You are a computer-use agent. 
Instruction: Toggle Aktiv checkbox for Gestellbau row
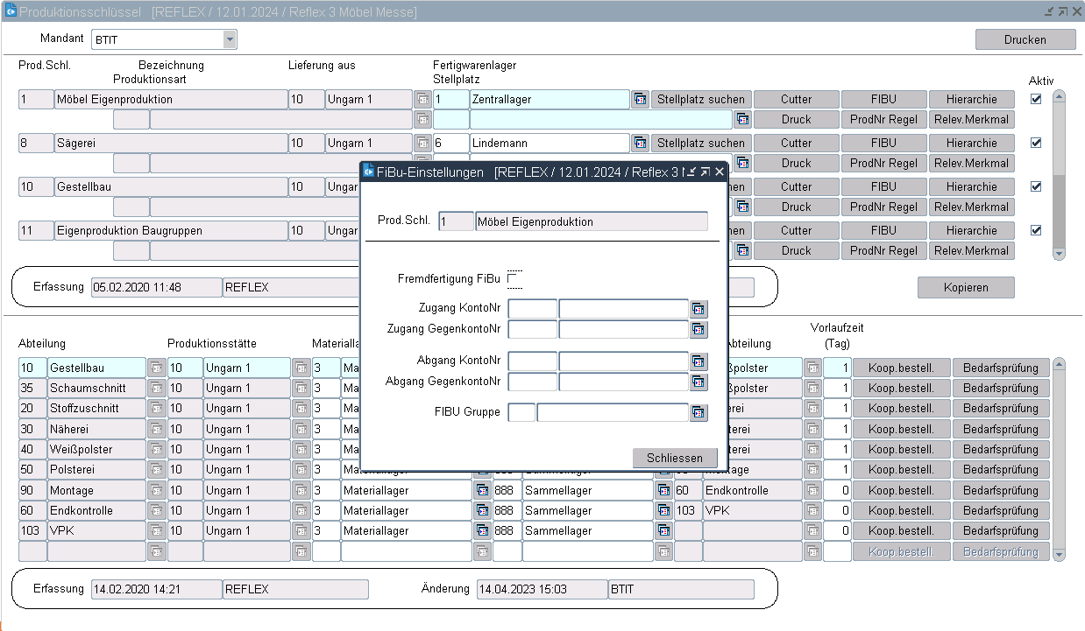tap(1036, 186)
